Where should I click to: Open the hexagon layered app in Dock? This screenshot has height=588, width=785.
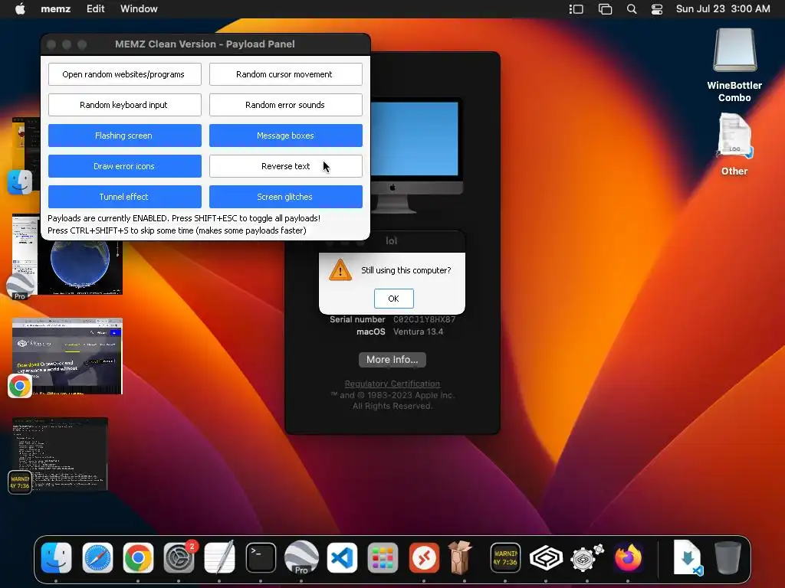pyautogui.click(x=546, y=557)
